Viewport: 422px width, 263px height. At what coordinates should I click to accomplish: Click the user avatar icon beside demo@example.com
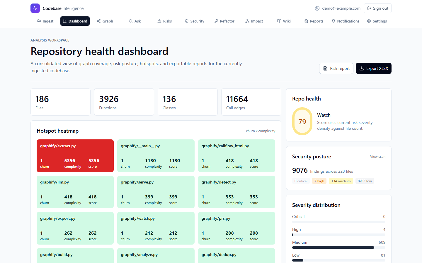coord(317,8)
